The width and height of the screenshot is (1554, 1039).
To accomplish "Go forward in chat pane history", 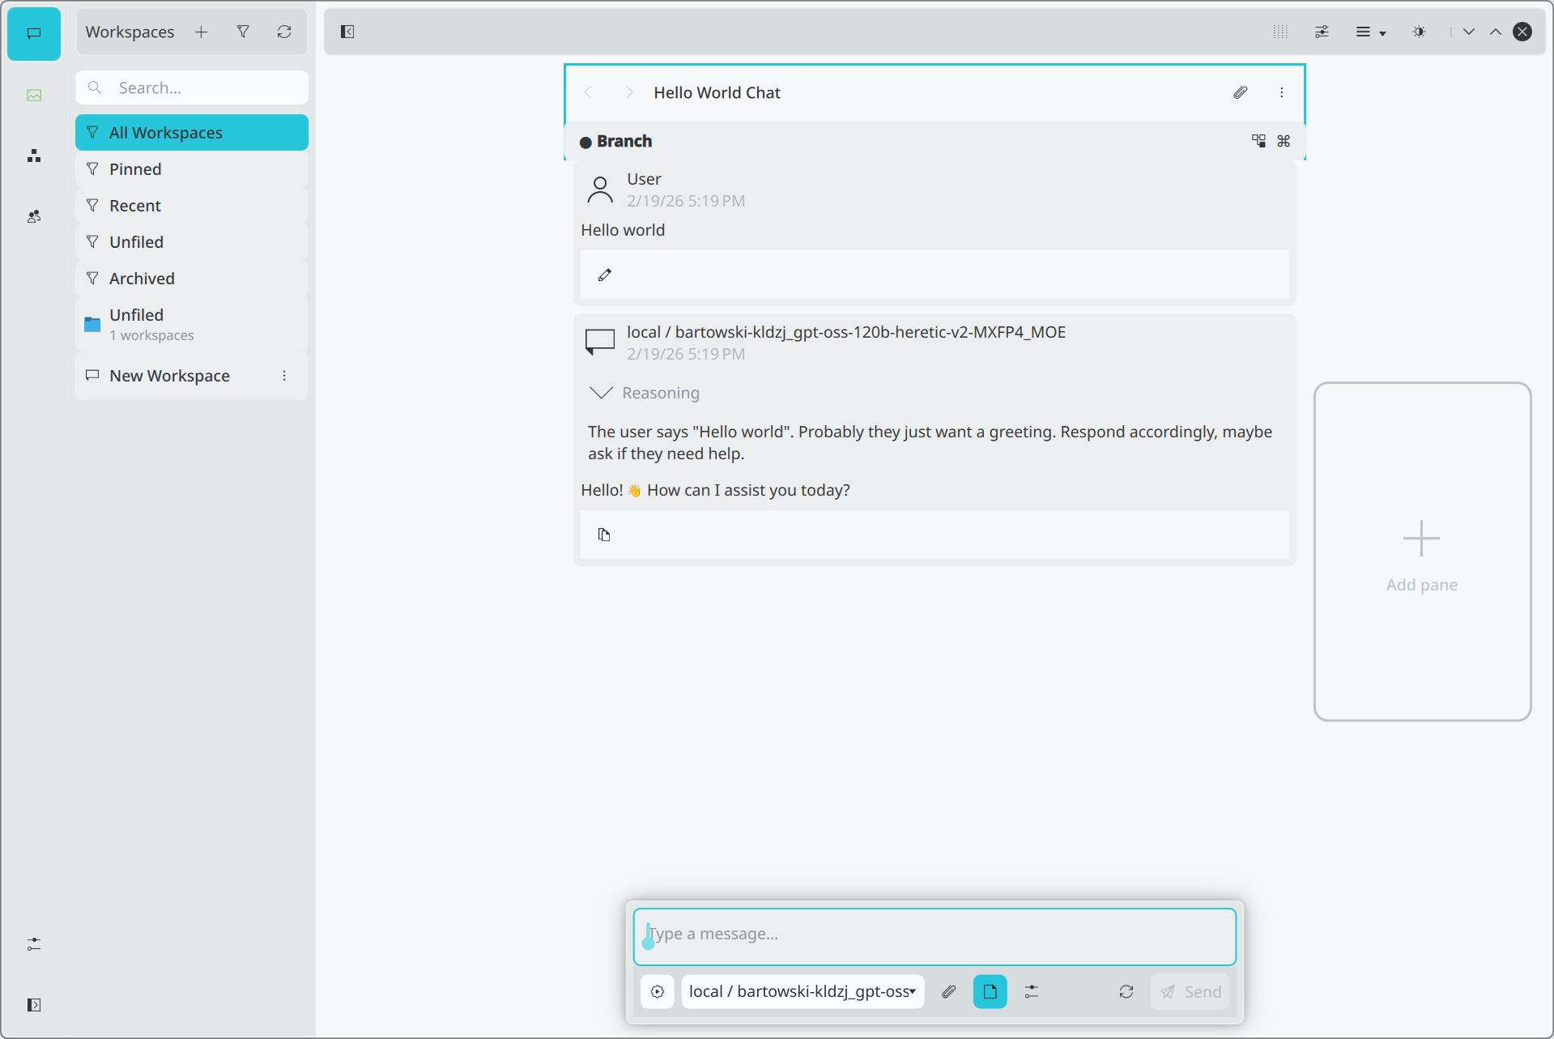I will tap(628, 93).
